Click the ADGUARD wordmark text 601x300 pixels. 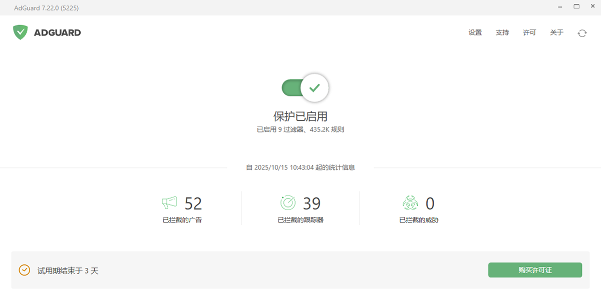click(x=57, y=33)
